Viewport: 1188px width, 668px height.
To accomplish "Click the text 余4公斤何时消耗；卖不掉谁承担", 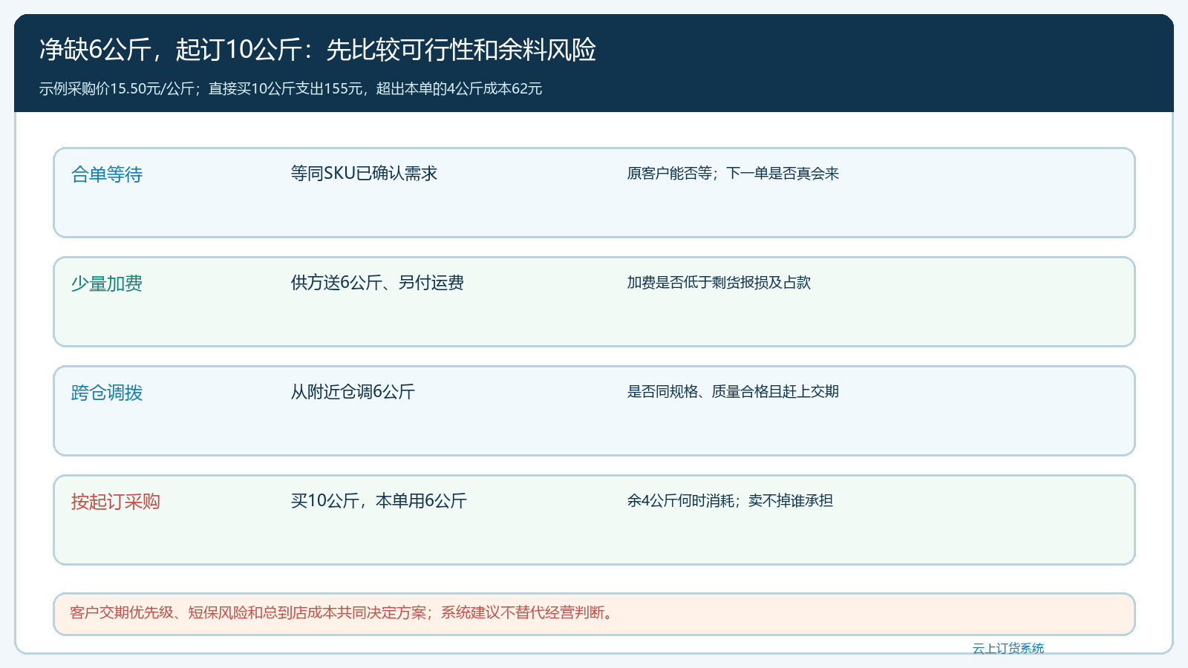I will (x=730, y=500).
